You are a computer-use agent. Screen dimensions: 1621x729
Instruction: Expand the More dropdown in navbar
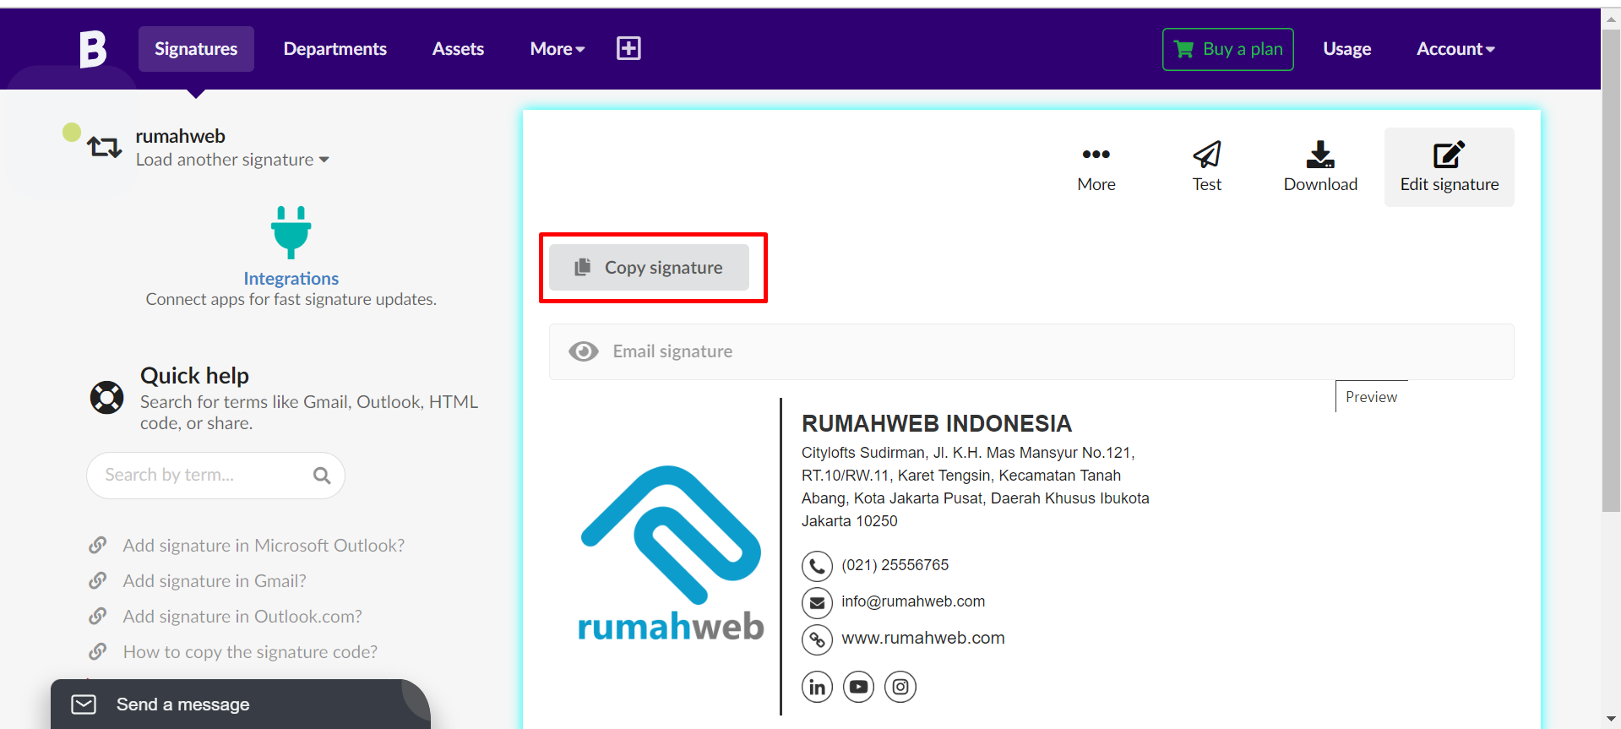coord(558,49)
